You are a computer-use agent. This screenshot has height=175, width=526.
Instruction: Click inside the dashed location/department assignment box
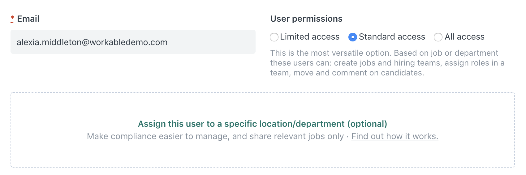coord(263,130)
